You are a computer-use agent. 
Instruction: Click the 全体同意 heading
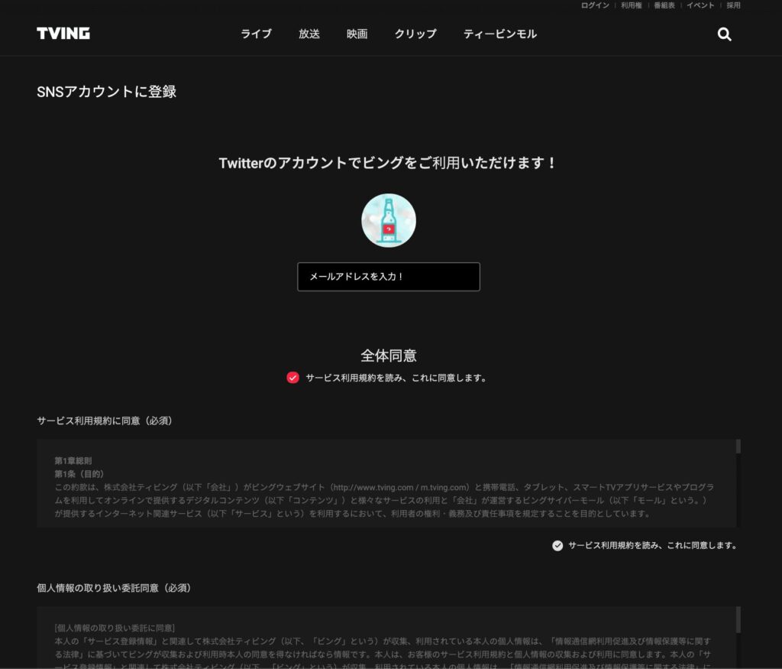pyautogui.click(x=389, y=356)
